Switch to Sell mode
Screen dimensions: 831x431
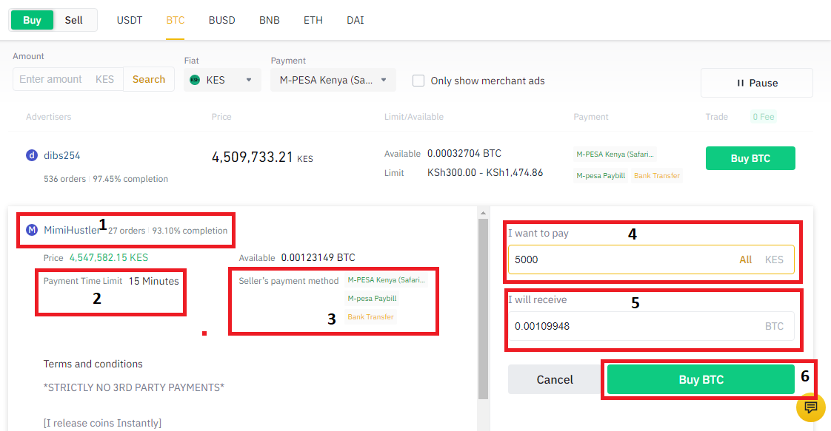pos(73,20)
